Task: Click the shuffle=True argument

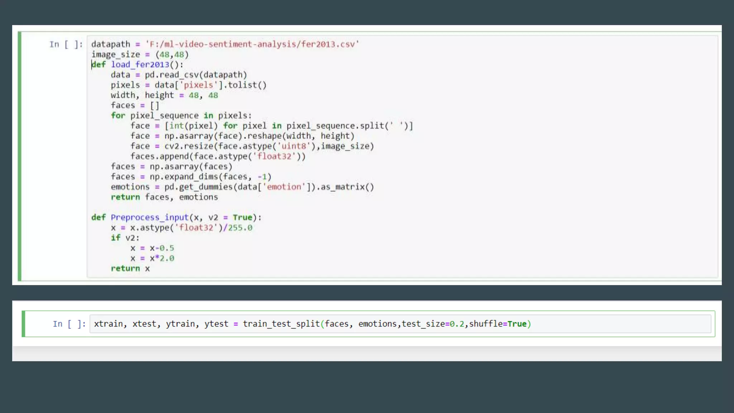Action: [x=498, y=324]
